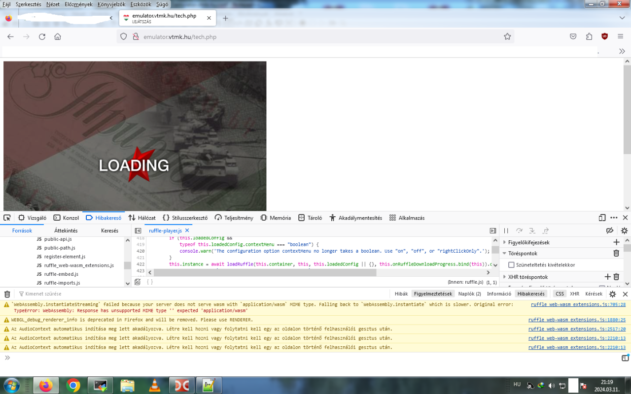The image size is (631, 394).
Task: Toggle the Figyelmeztetések warnings filter
Action: click(433, 294)
